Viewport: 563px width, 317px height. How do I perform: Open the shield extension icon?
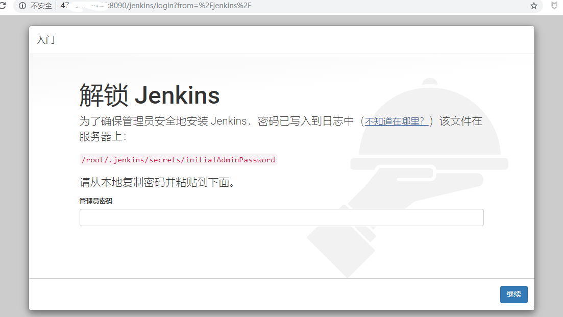click(554, 6)
